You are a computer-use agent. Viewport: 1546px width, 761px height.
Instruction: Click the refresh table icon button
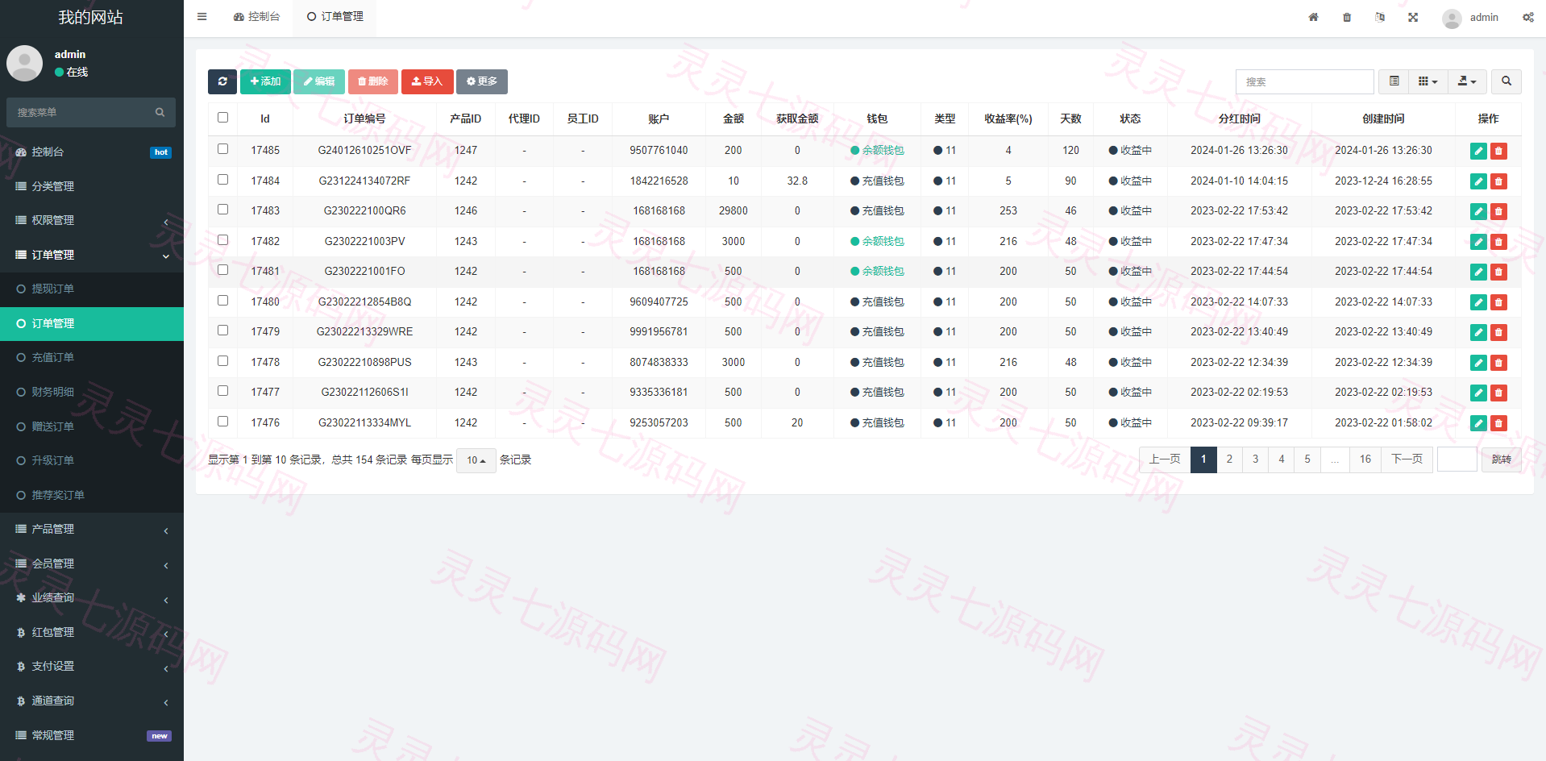tap(222, 81)
